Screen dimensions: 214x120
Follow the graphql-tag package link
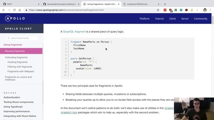69,113
